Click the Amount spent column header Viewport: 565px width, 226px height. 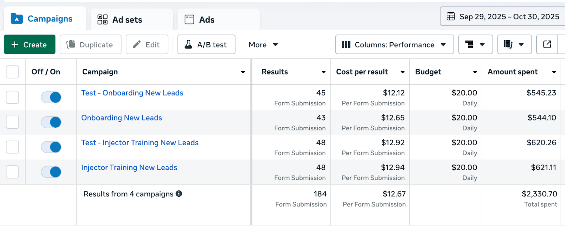512,72
